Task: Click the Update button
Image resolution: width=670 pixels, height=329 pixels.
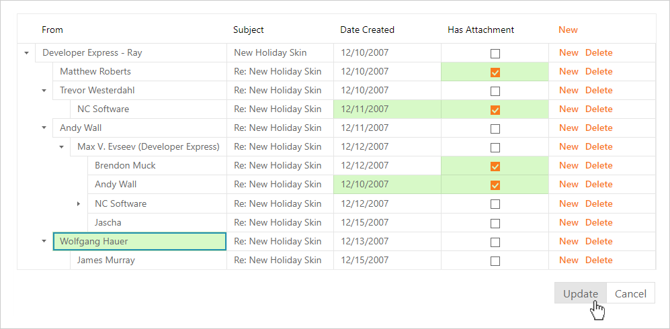Action: tap(581, 293)
